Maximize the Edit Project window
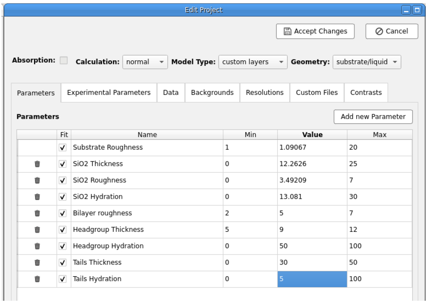Screen dimensions: 428x303 [417, 10]
